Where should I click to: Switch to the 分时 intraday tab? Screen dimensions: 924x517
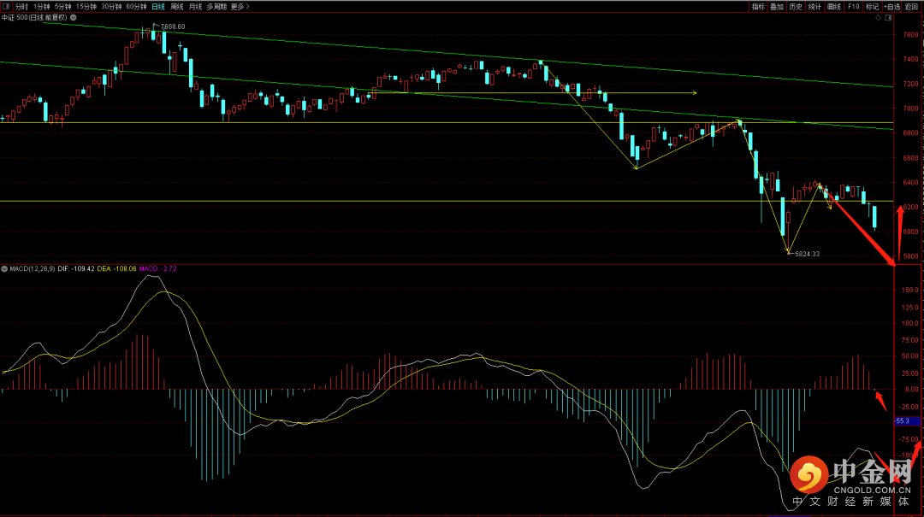21,6
